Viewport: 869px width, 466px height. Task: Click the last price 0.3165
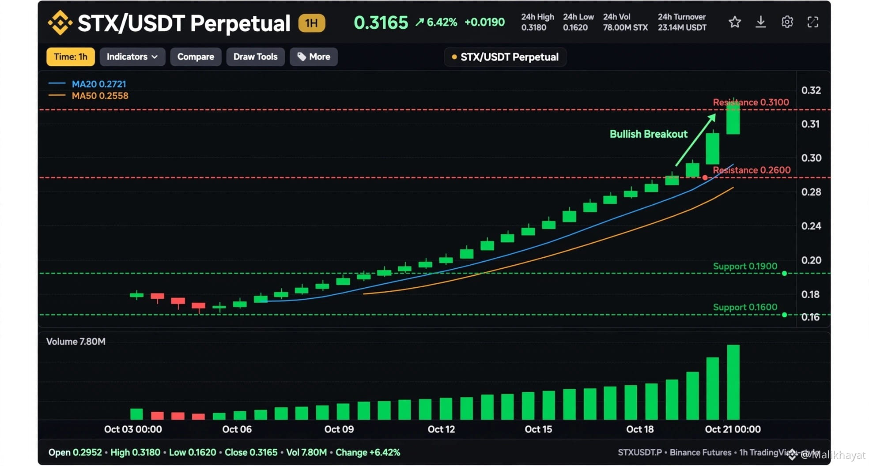tap(381, 23)
